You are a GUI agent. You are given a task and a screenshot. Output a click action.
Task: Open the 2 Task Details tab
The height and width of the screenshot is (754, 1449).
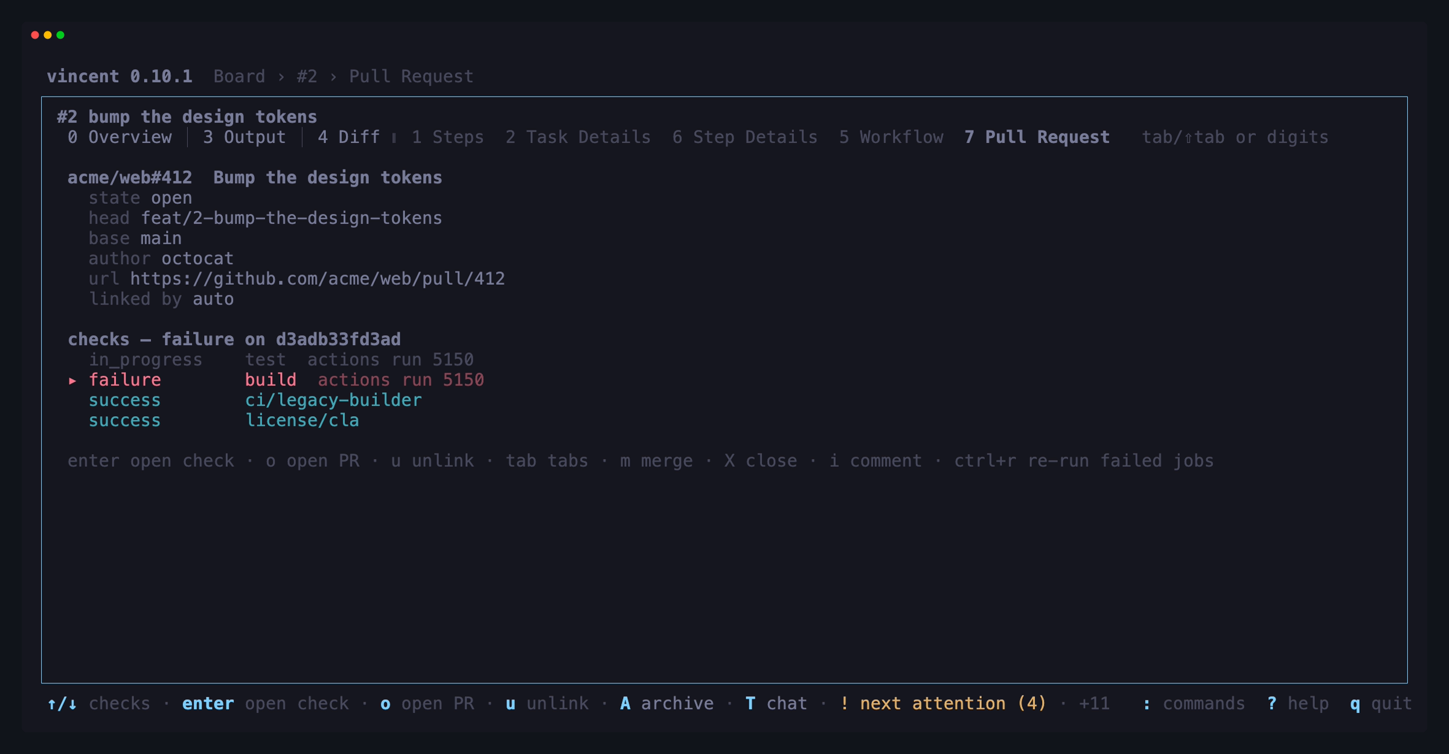[x=578, y=138]
